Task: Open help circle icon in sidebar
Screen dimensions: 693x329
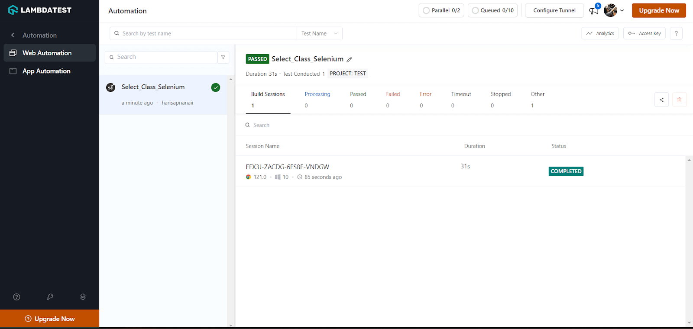Action: tap(16, 297)
